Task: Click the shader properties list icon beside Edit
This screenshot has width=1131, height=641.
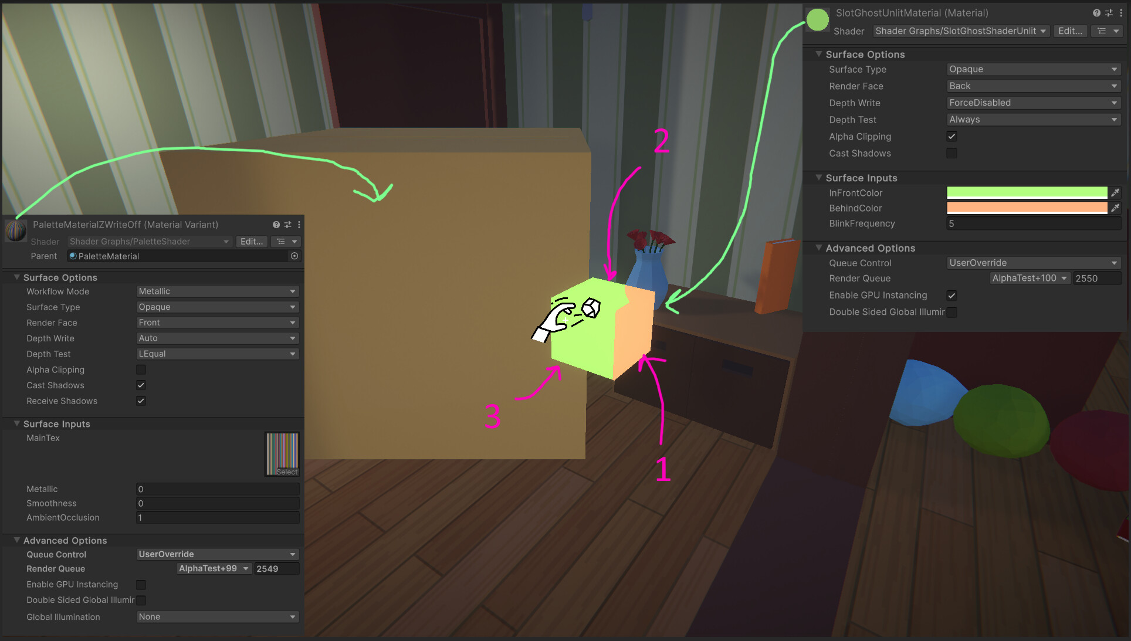Action: (1102, 31)
